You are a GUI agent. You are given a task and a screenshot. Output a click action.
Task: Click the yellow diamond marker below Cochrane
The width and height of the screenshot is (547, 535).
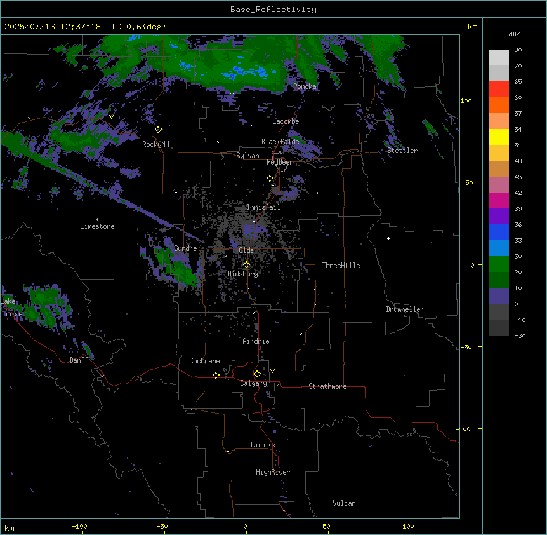(x=216, y=375)
